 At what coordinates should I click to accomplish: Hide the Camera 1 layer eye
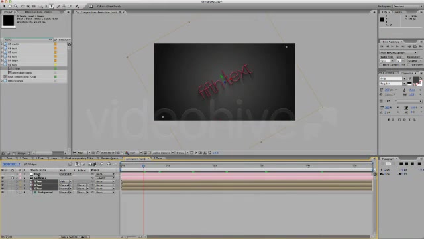3,178
